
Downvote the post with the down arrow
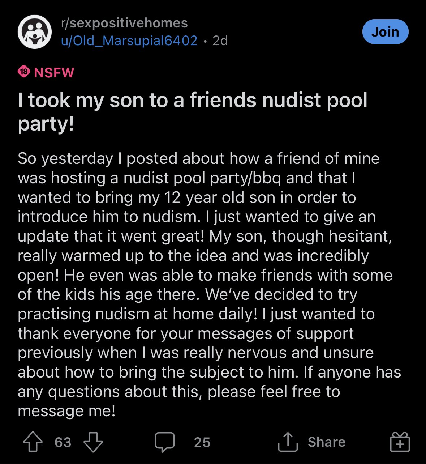pos(93,442)
